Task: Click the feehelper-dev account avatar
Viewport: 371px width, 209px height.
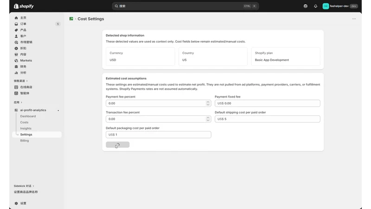Action: [x=326, y=6]
